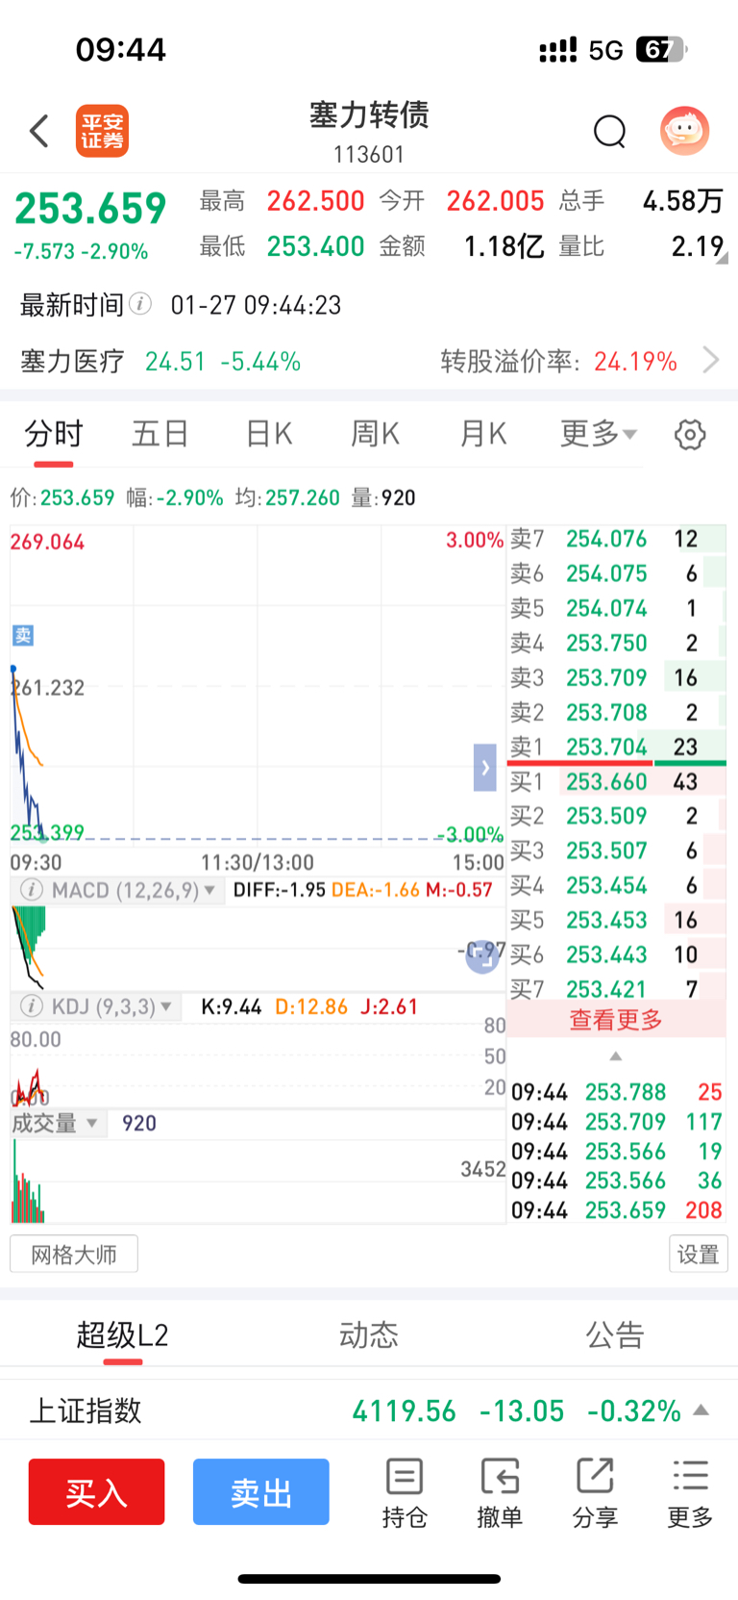This screenshot has width=738, height=1600.
Task: Expand quote details corner triangle near 量比
Action: [x=723, y=258]
